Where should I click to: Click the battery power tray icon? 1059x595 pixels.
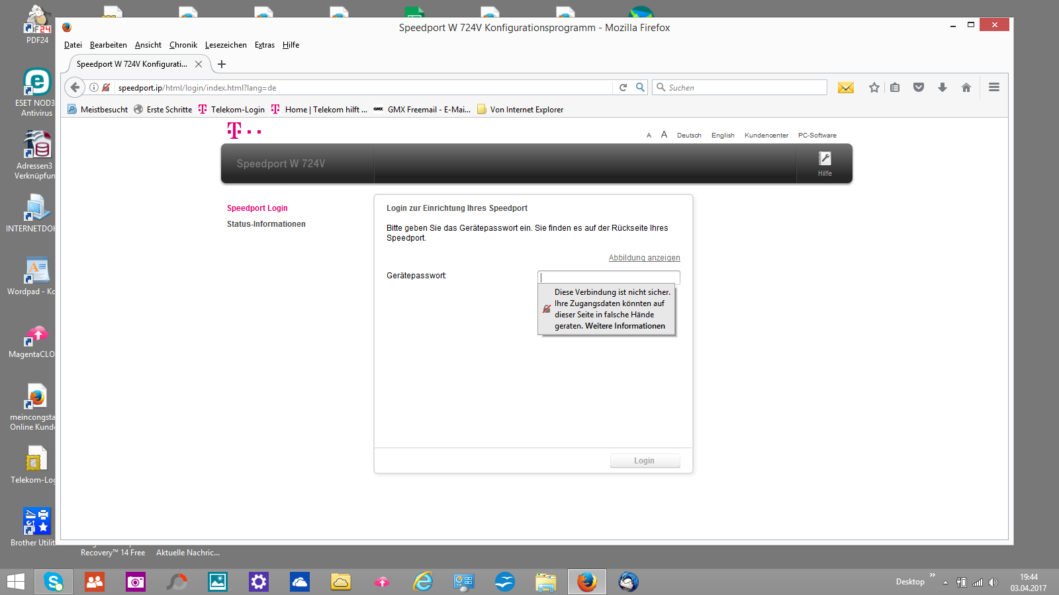[x=962, y=582]
